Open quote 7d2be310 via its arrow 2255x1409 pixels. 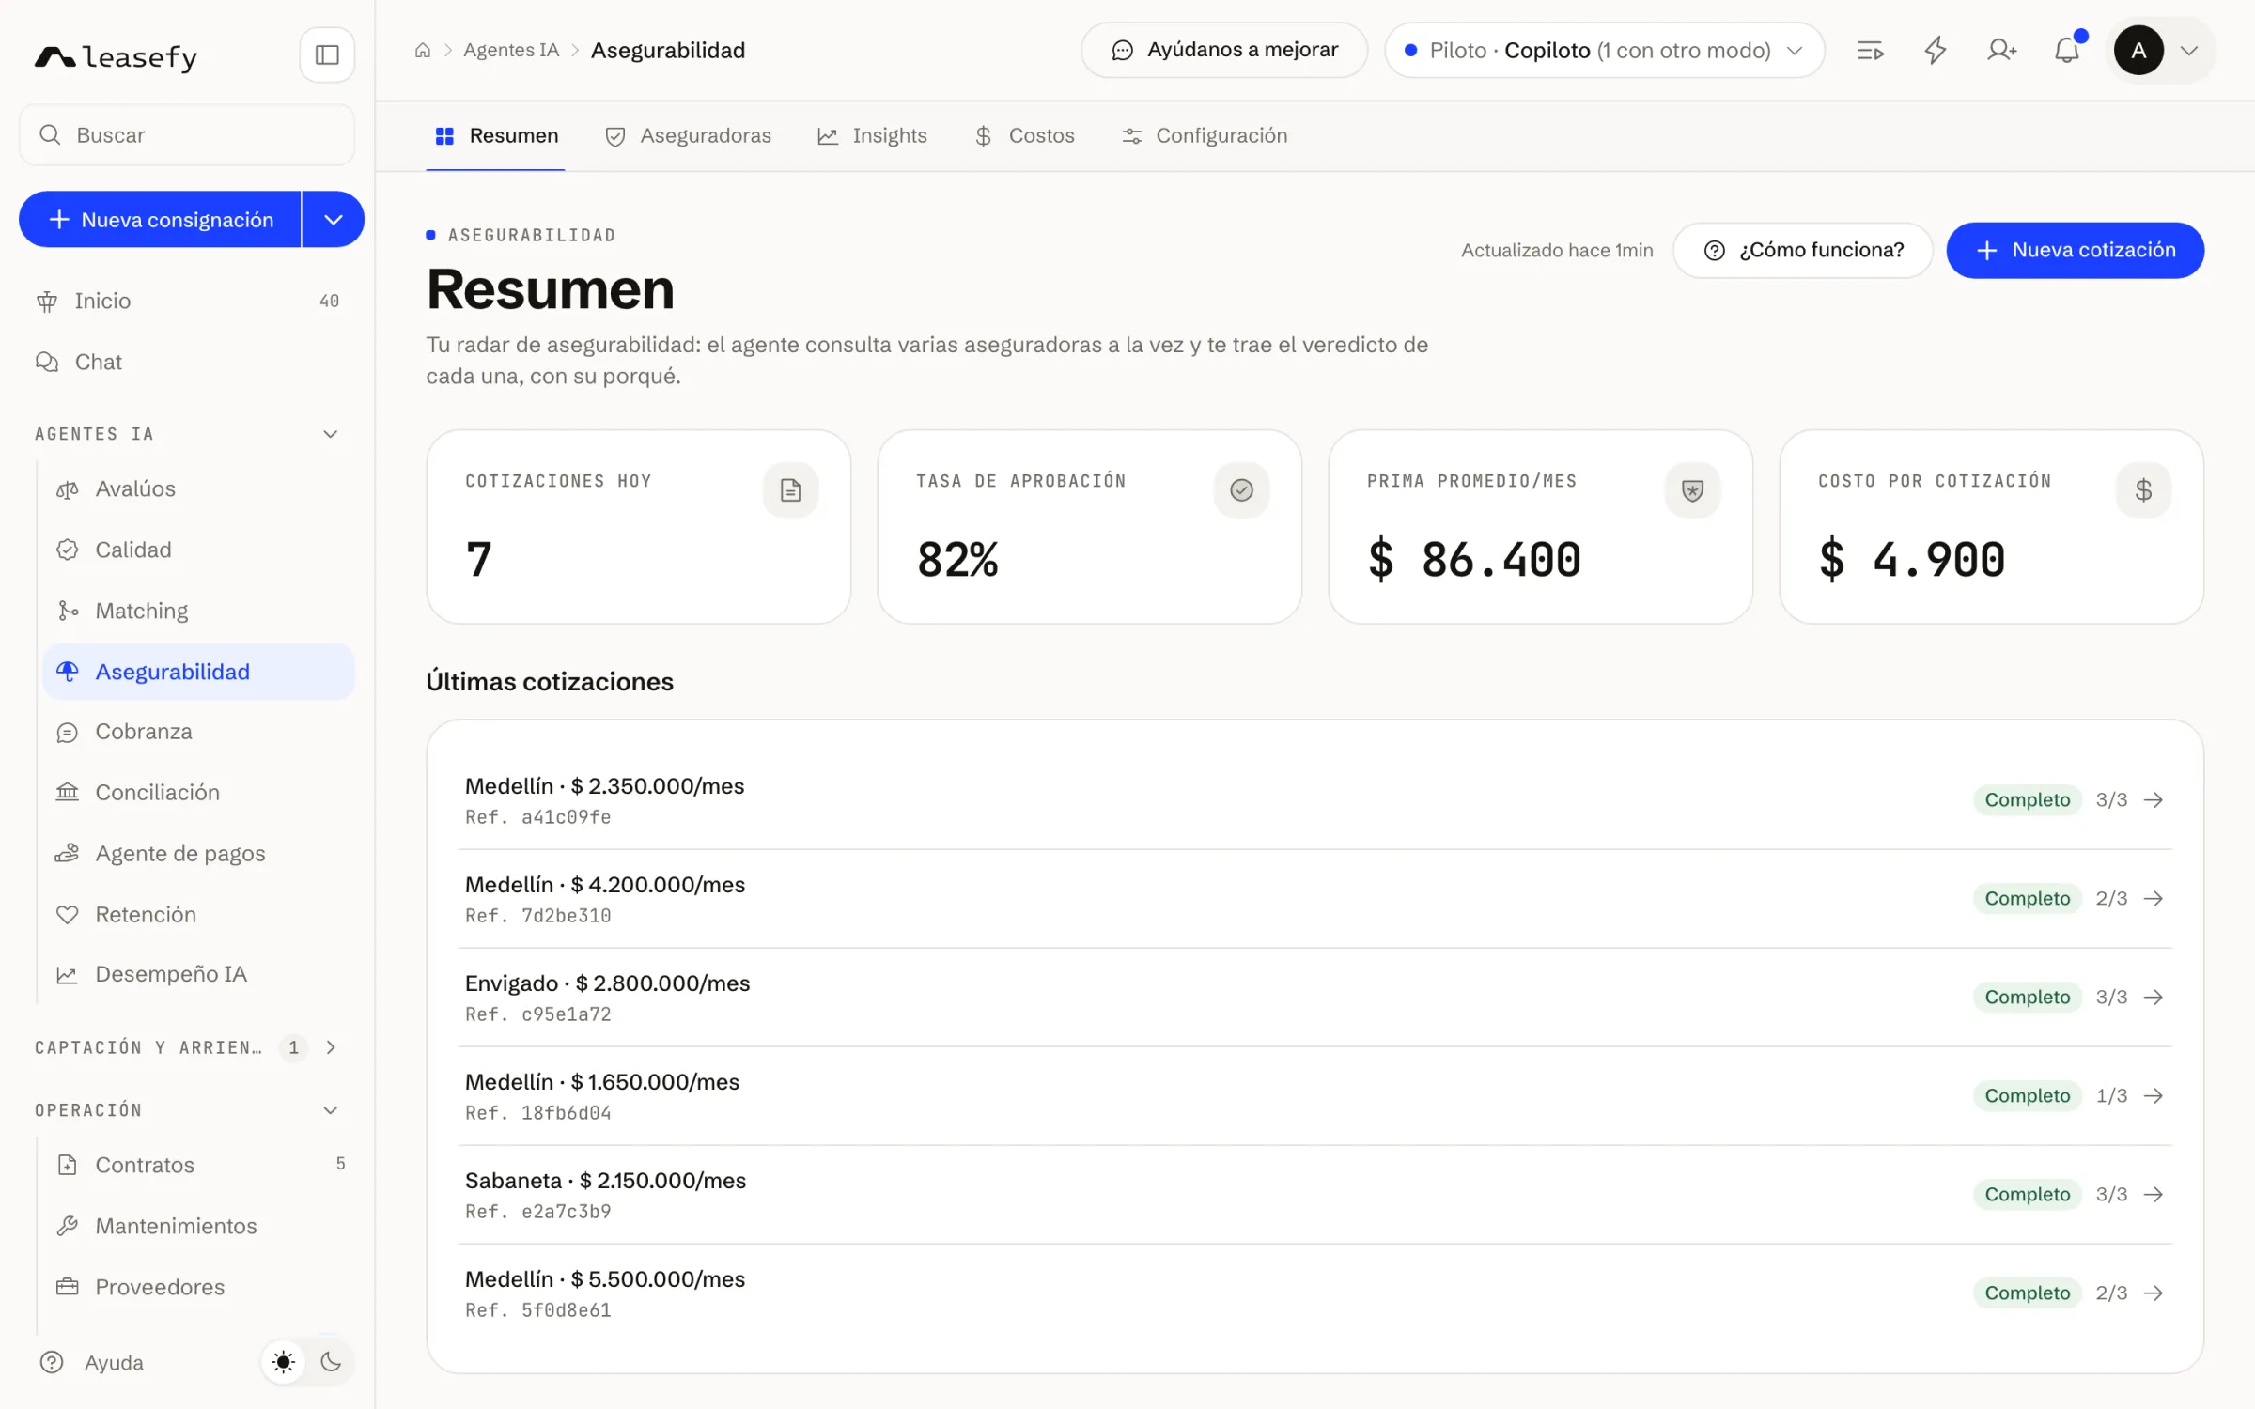[2154, 899]
